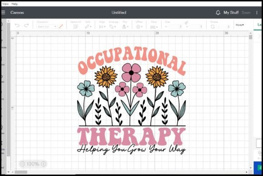Screen dimensions: 263x176
Task: Select the right sunflower
Action: (157, 77)
